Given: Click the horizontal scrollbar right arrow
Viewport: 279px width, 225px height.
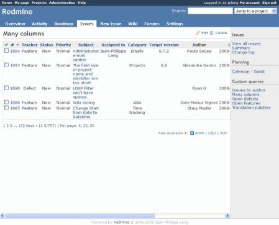Looking at the screenshot, I should [x=227, y=216].
